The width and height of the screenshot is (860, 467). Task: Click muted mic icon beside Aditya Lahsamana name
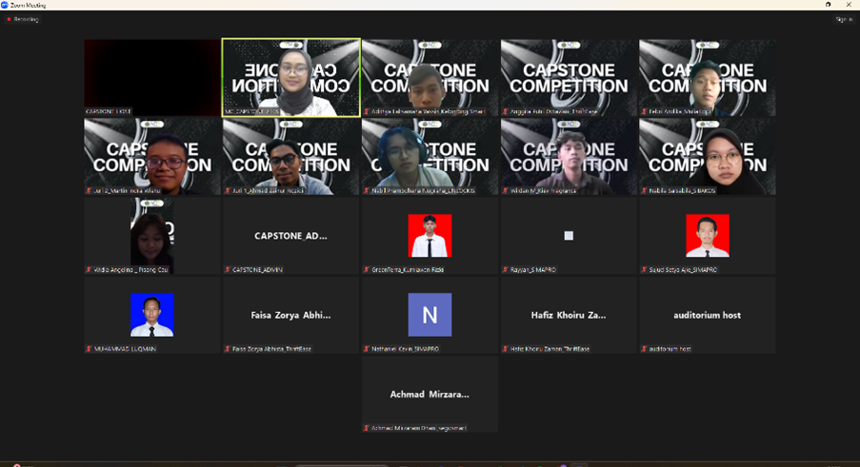tap(367, 111)
